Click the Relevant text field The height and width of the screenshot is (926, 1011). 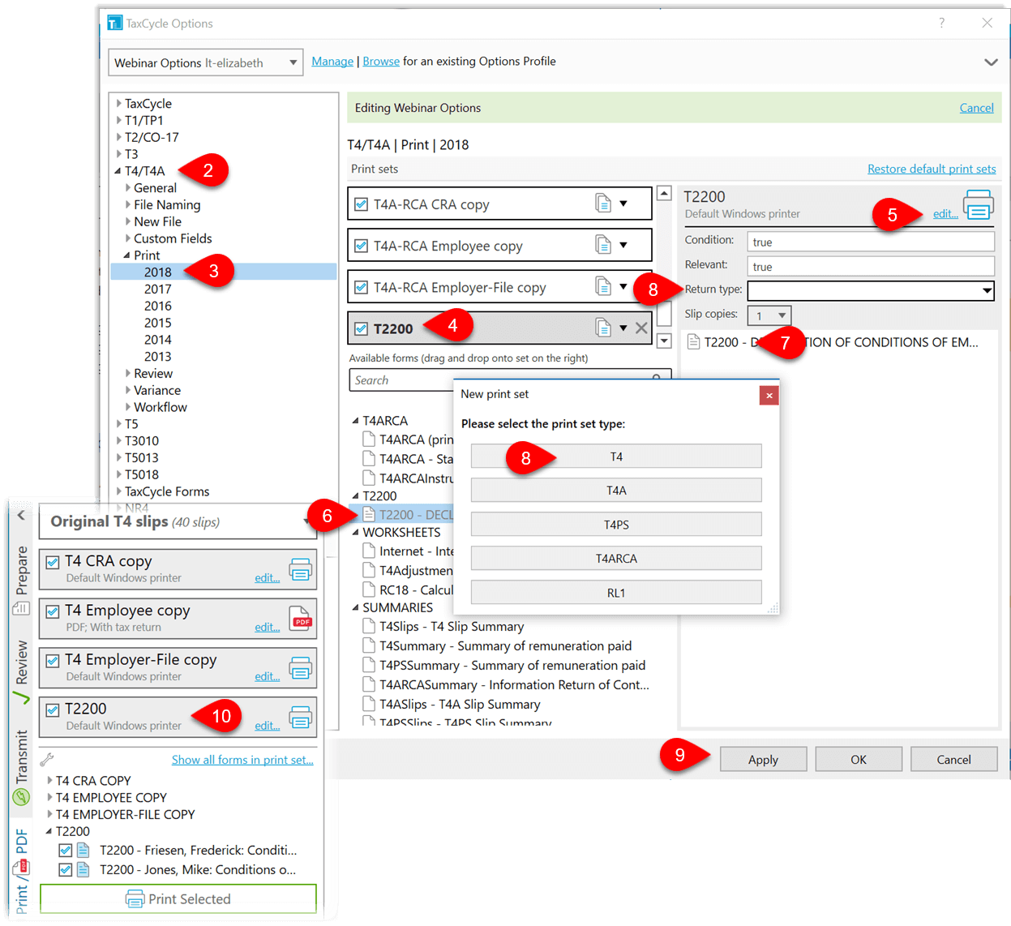click(x=871, y=266)
